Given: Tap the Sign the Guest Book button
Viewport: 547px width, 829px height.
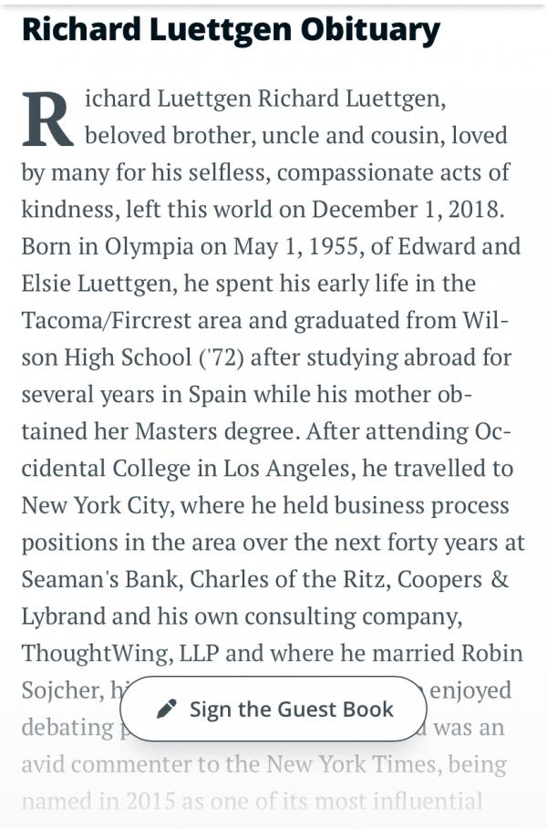Looking at the screenshot, I should point(273,709).
